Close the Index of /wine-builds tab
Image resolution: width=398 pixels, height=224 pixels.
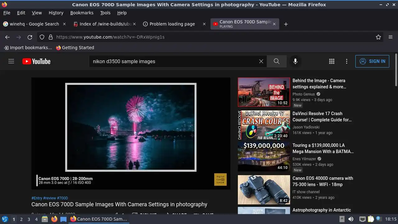click(134, 24)
